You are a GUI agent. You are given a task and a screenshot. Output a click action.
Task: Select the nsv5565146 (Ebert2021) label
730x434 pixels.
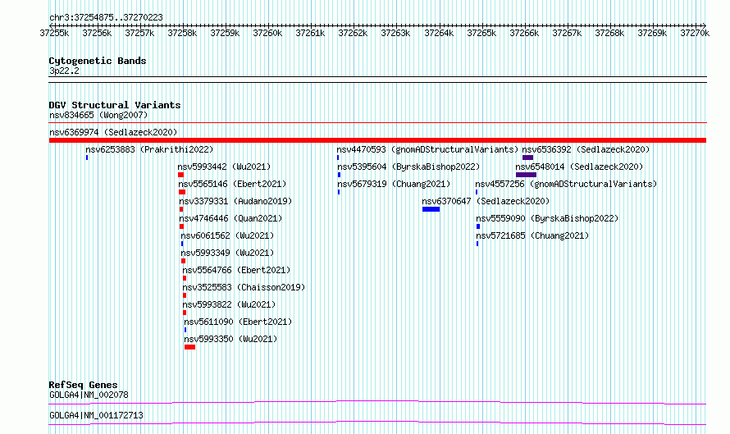tap(232, 184)
